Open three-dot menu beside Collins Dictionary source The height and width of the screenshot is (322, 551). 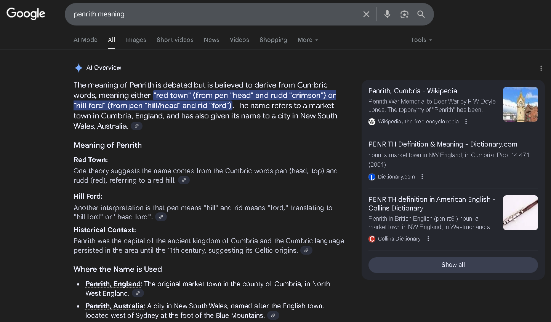pyautogui.click(x=428, y=239)
